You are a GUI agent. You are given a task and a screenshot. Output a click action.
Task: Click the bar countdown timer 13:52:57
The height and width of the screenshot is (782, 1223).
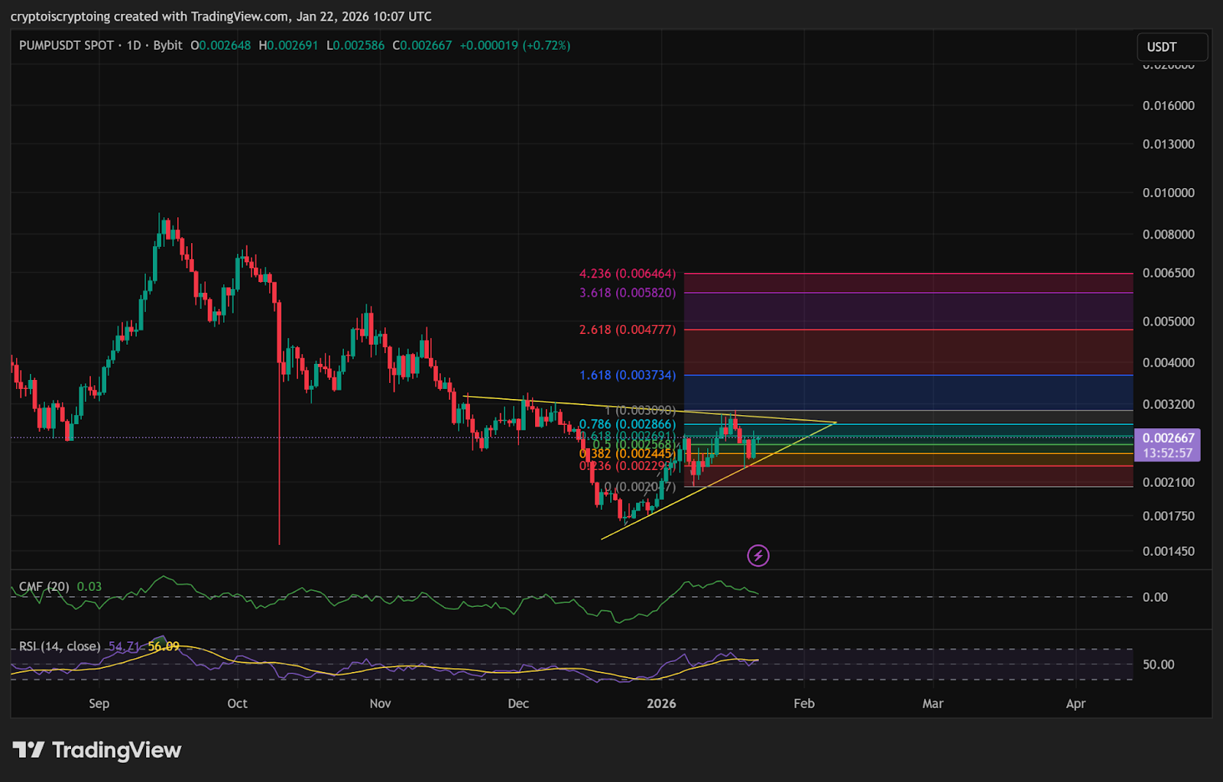[1168, 453]
